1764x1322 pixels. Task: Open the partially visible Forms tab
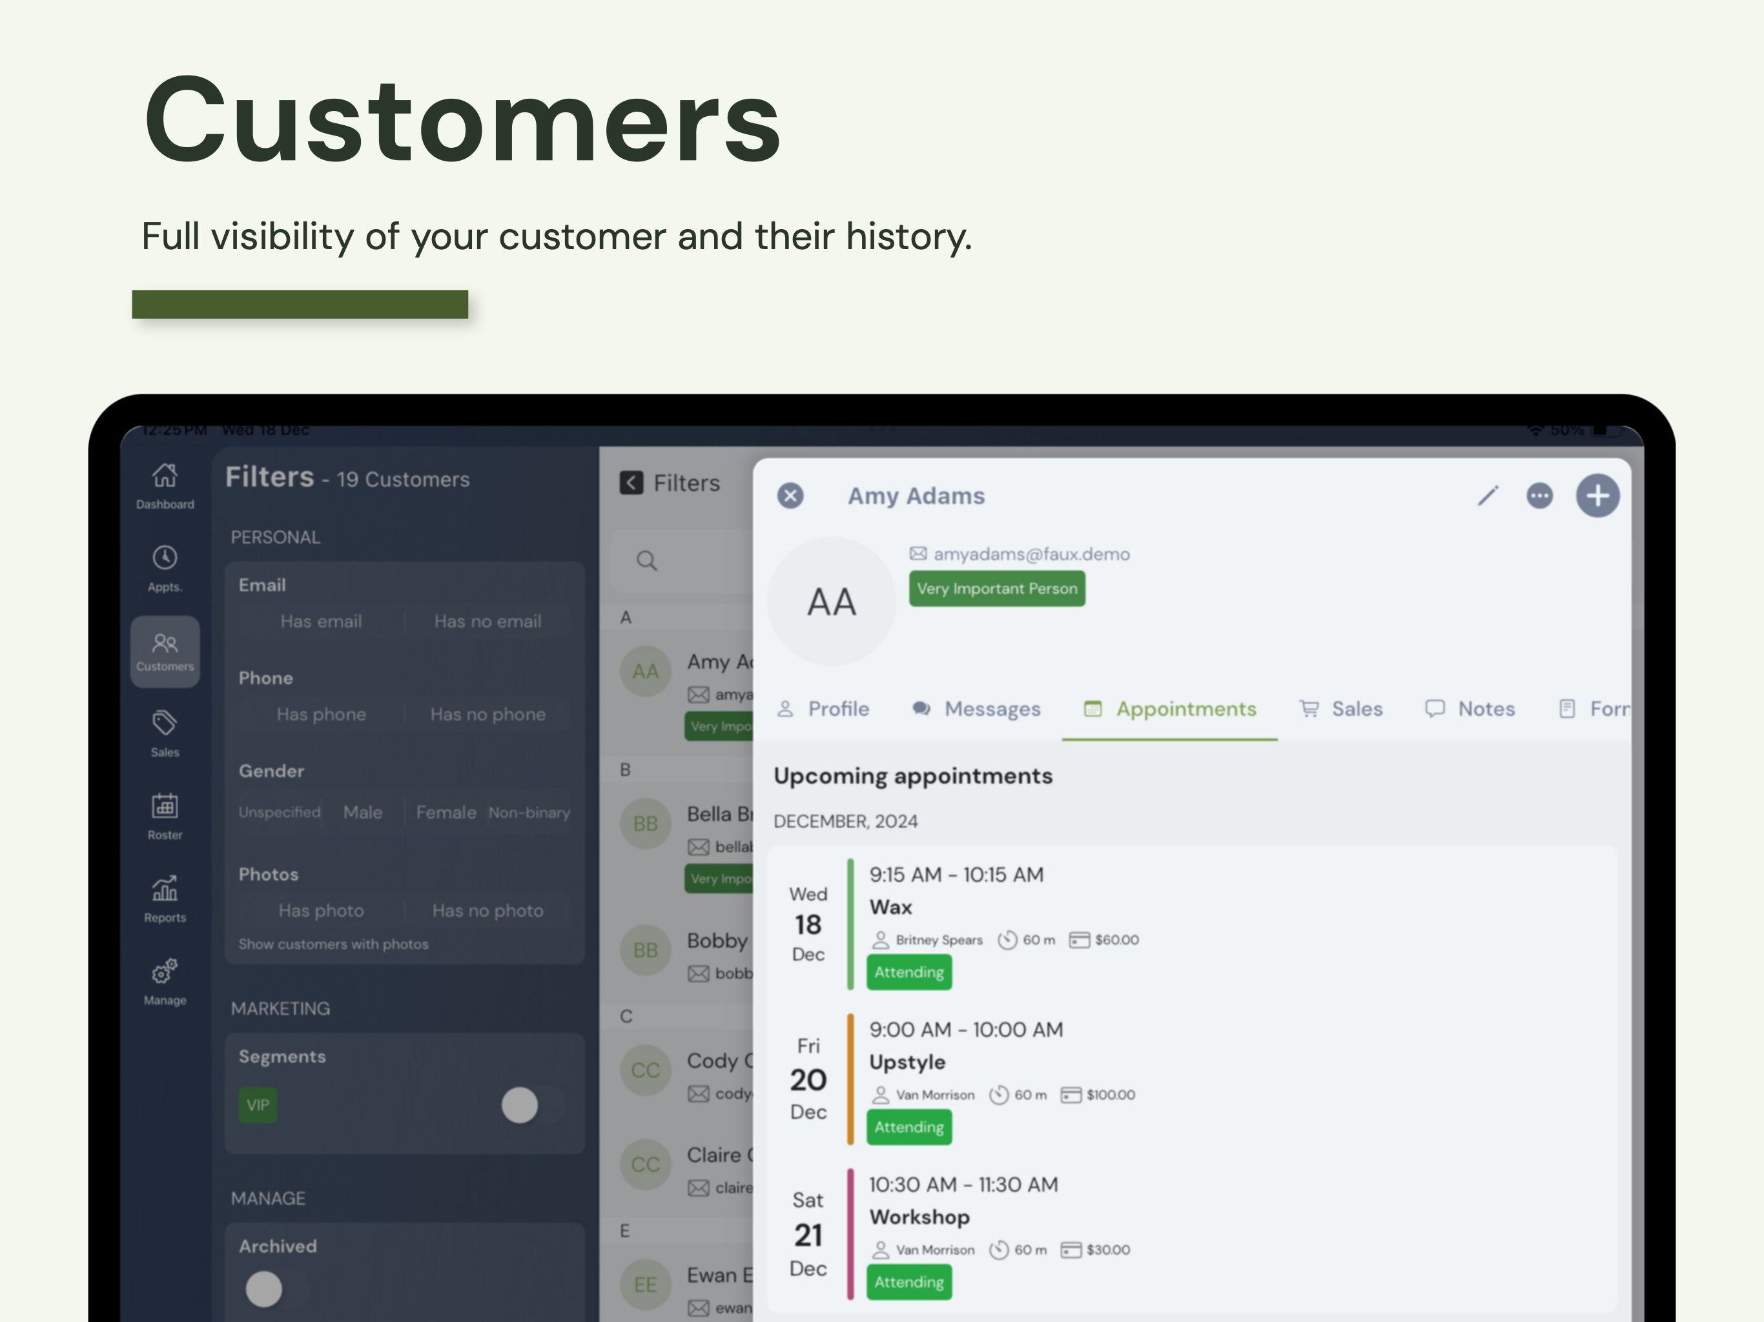pos(1594,709)
